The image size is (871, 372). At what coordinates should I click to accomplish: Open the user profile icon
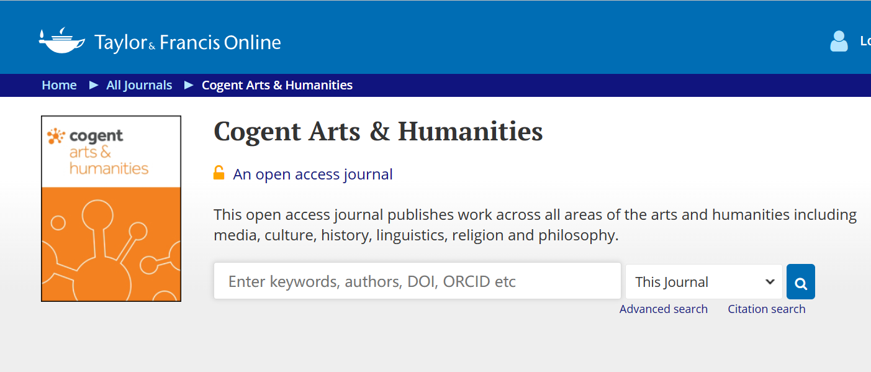[x=839, y=41]
